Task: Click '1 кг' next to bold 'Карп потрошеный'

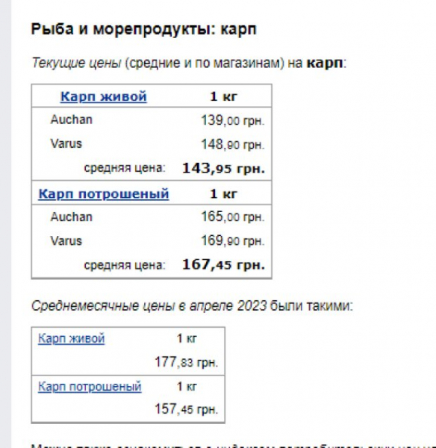Action: click(x=224, y=194)
